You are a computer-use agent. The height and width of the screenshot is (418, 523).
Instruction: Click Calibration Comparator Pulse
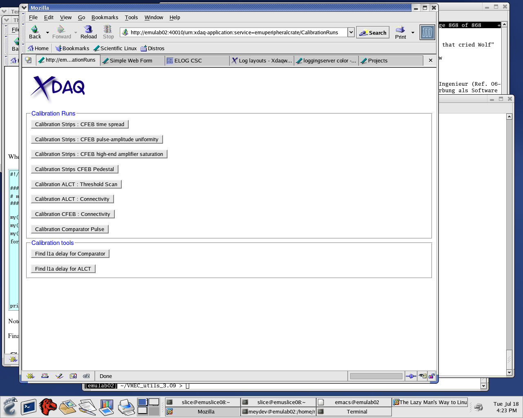(x=70, y=229)
